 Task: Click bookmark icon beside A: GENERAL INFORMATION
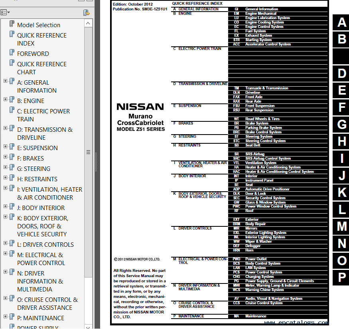point(12,81)
